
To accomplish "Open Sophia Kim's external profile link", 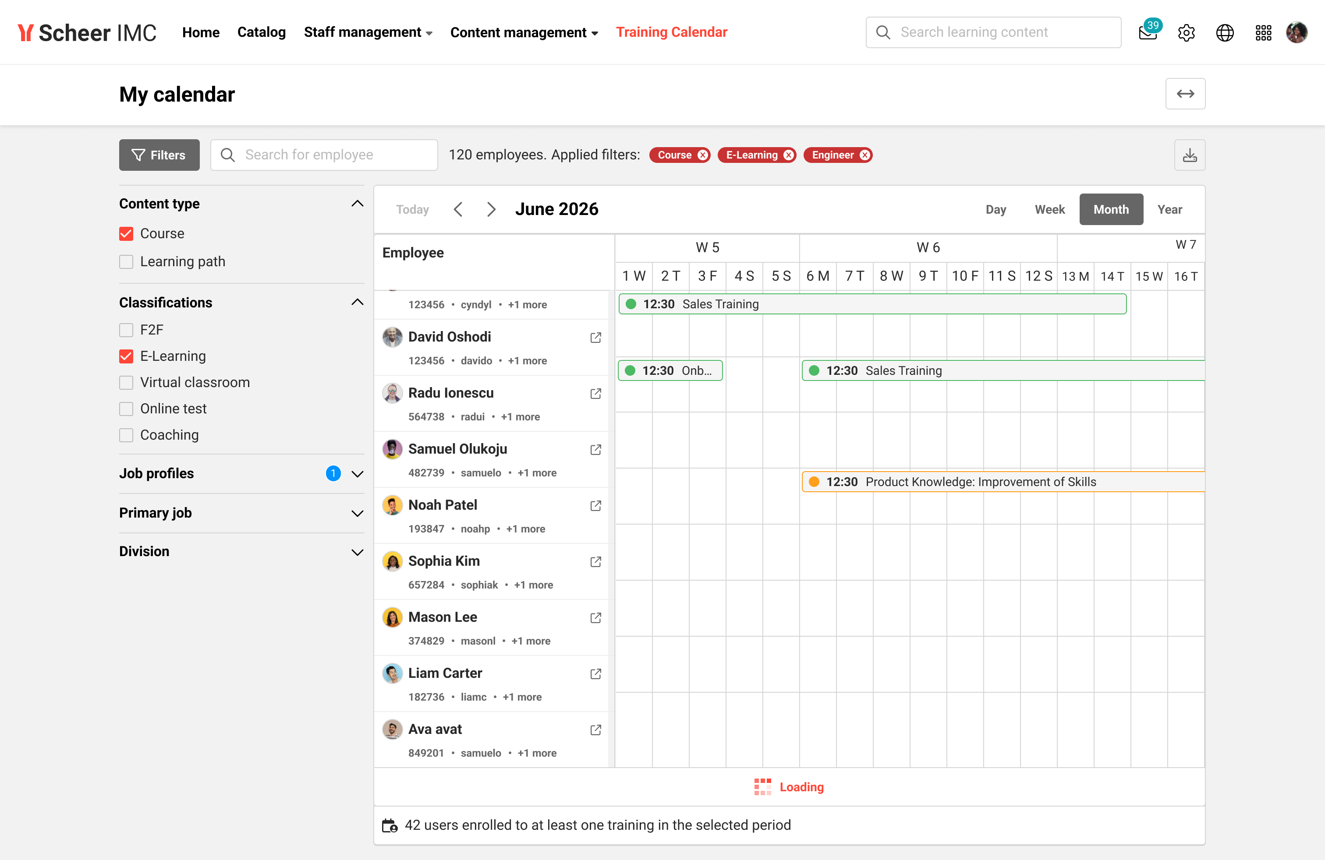I will (x=596, y=562).
